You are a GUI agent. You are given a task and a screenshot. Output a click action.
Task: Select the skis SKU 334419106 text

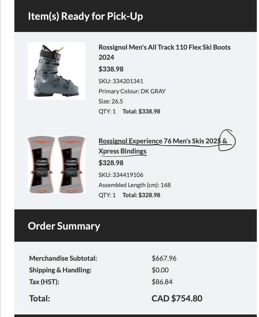(121, 175)
